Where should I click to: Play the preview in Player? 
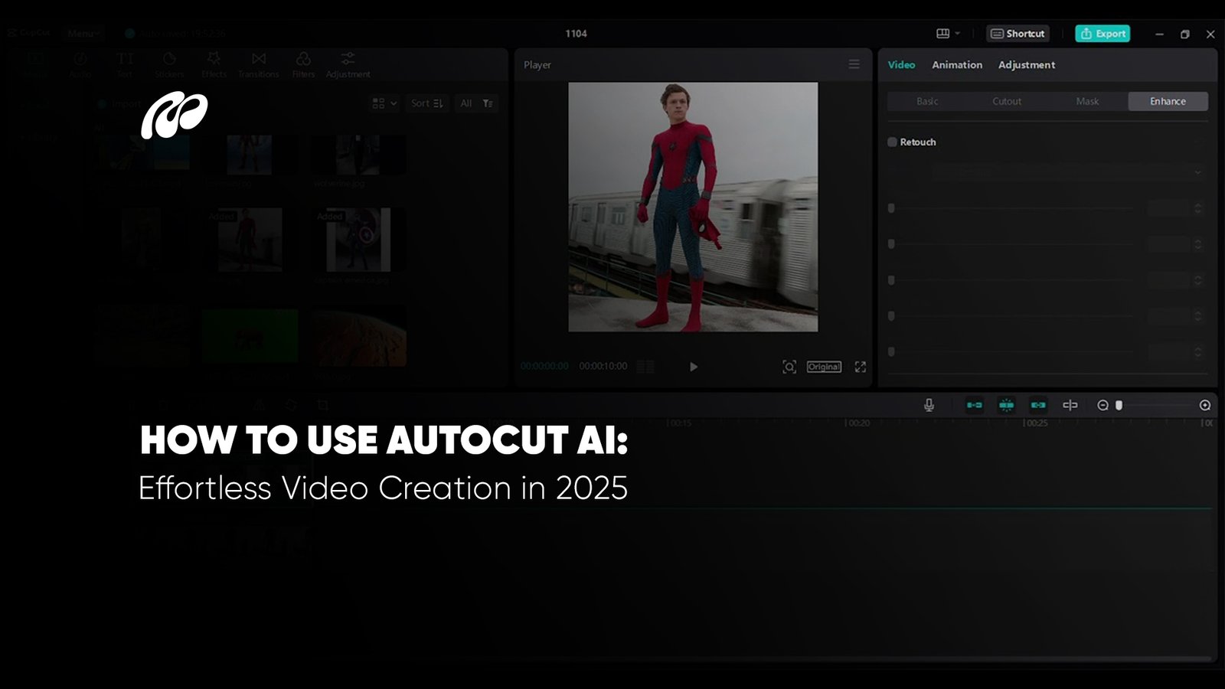click(x=693, y=367)
